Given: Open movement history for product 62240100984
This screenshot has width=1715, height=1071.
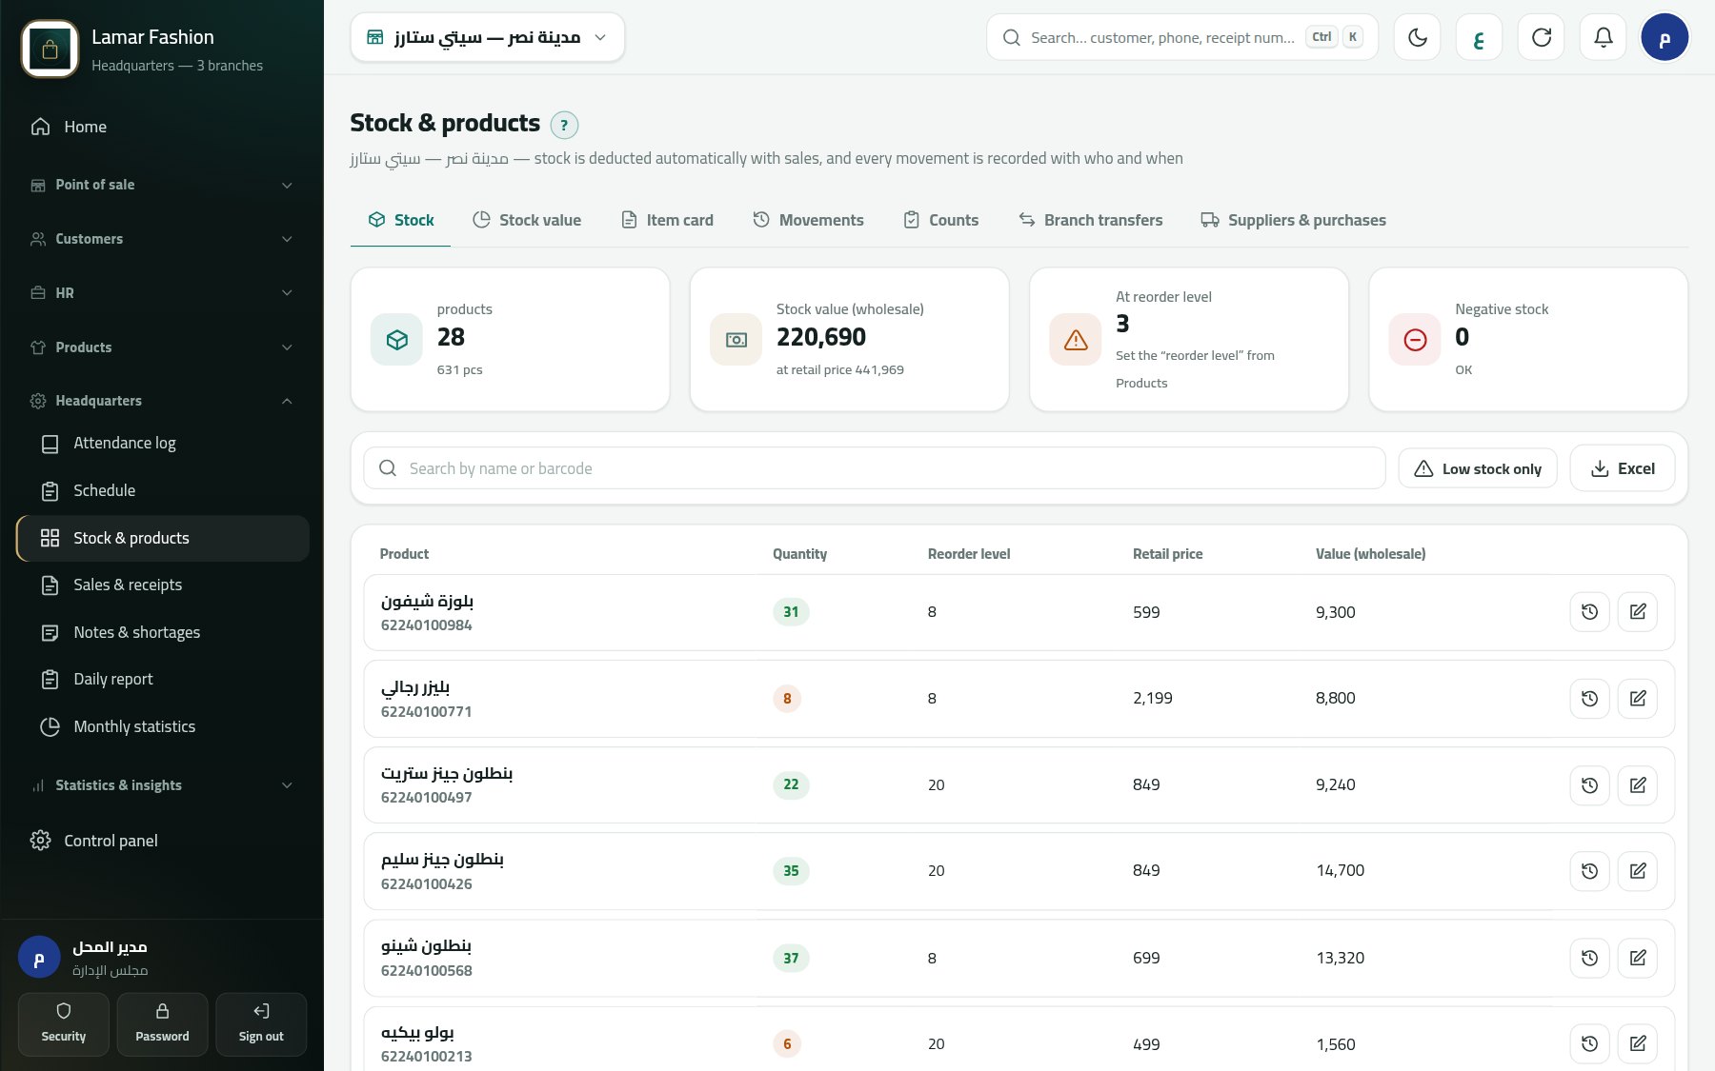Looking at the screenshot, I should pos(1589,612).
